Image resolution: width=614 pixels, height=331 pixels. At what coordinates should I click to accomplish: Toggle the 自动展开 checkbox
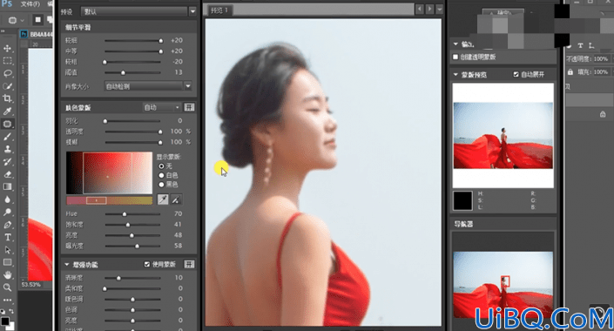tap(516, 74)
